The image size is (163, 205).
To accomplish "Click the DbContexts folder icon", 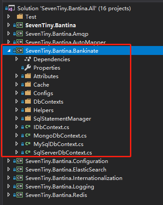I will 28,101.
